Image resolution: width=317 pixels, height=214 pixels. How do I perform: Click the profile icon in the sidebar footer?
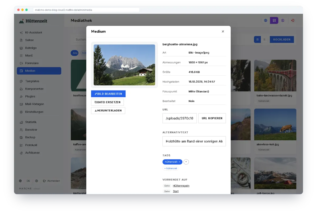36,181
